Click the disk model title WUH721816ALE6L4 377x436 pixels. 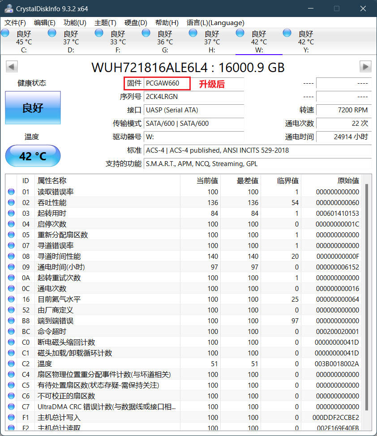(150, 68)
